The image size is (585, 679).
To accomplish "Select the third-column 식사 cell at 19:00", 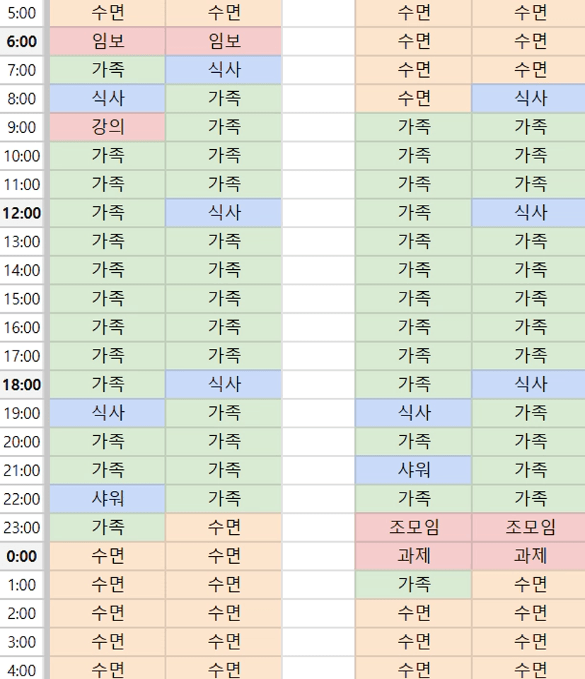I will coord(413,413).
